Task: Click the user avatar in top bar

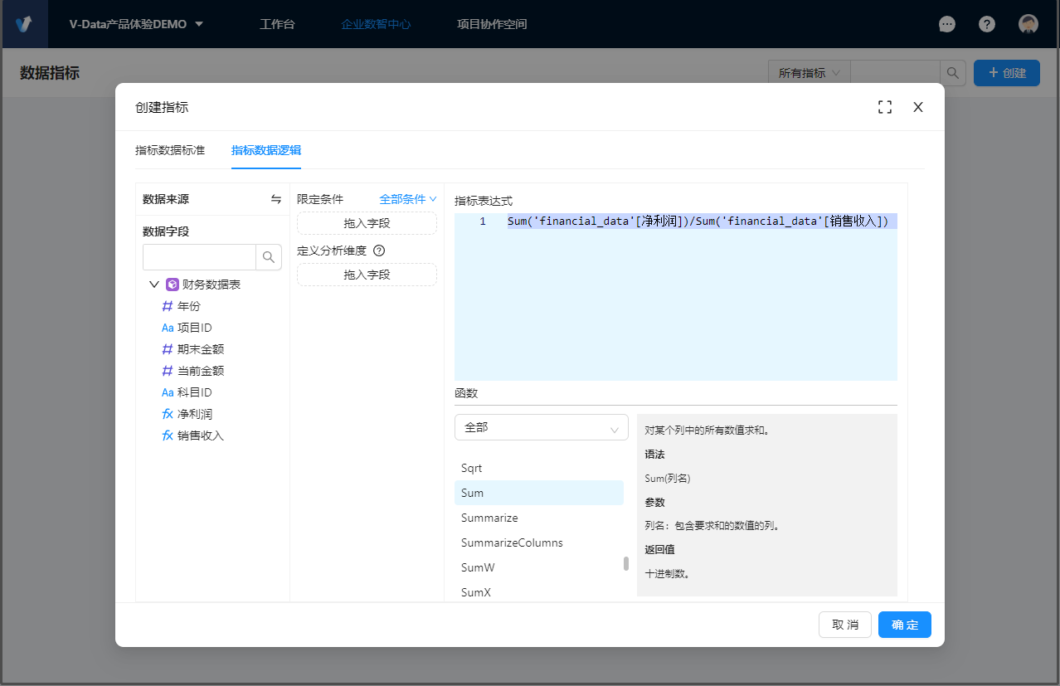Action: coord(1028,24)
